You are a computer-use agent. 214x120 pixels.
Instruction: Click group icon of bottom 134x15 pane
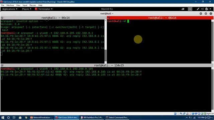click(x=2, y=65)
